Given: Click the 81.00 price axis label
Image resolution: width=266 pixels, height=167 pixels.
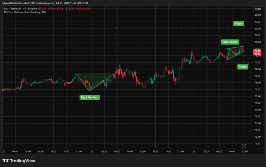Looking at the screenshot, I should pos(257,15).
